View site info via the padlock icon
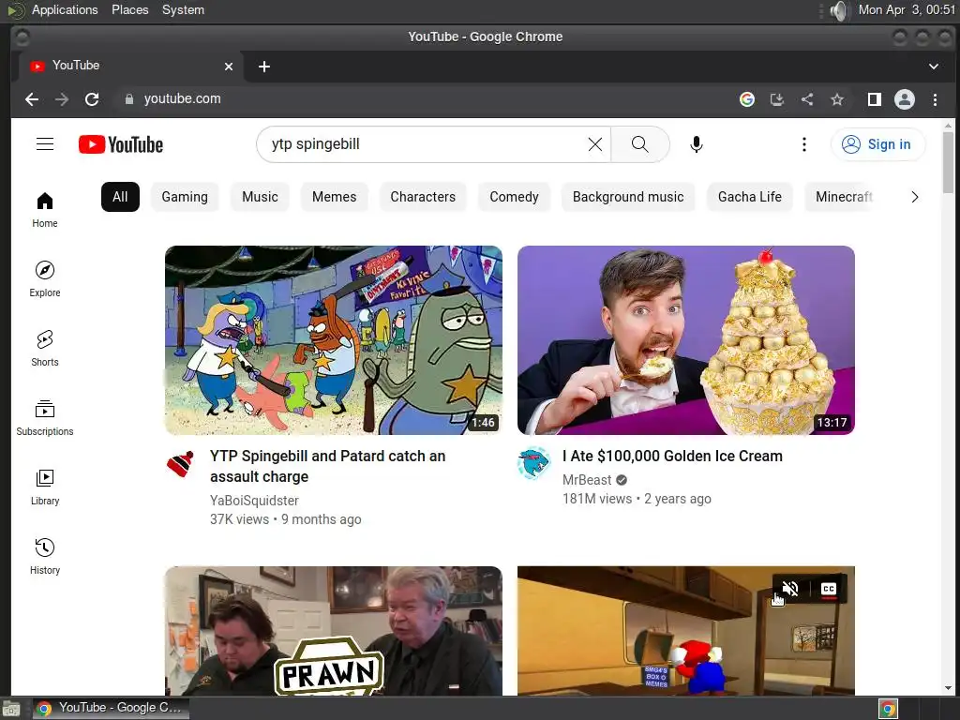 coord(129,99)
